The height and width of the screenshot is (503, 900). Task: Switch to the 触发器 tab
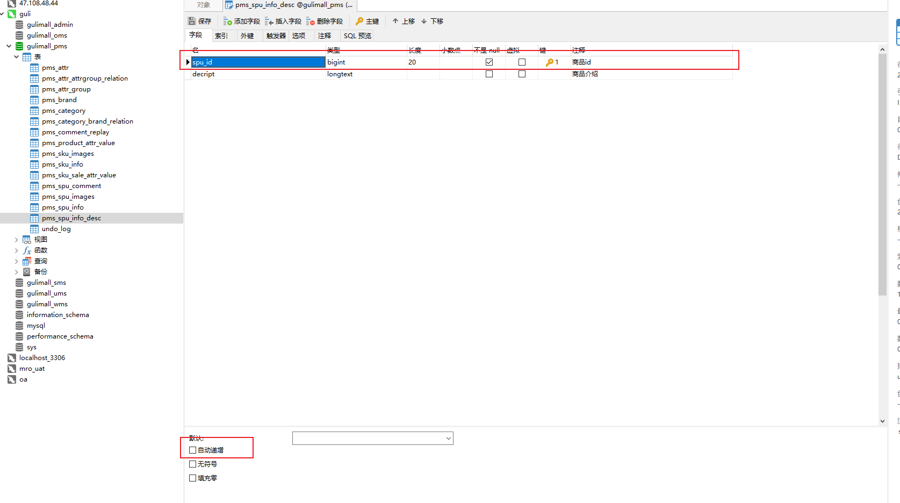[x=276, y=36]
